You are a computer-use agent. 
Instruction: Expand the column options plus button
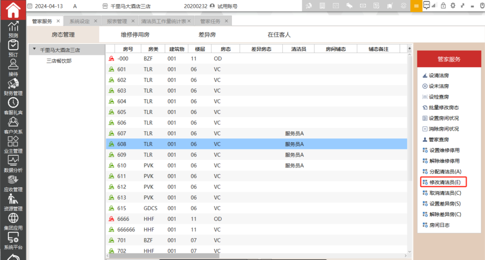click(409, 48)
